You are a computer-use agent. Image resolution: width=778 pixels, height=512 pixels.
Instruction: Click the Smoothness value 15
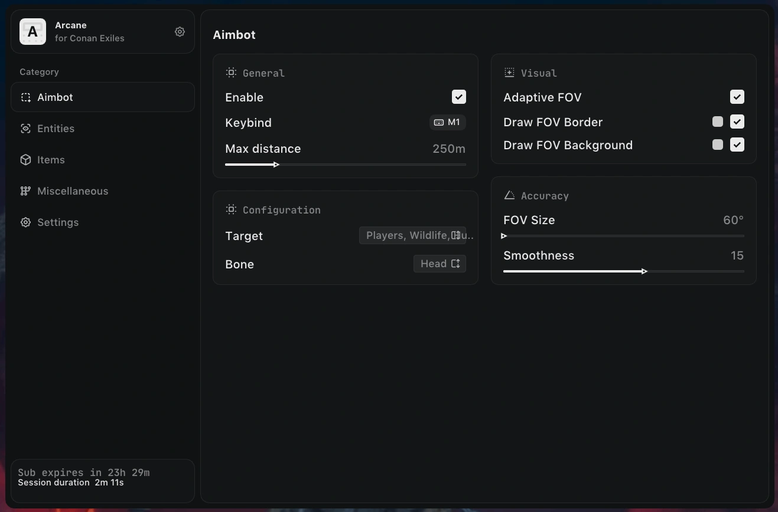point(737,255)
